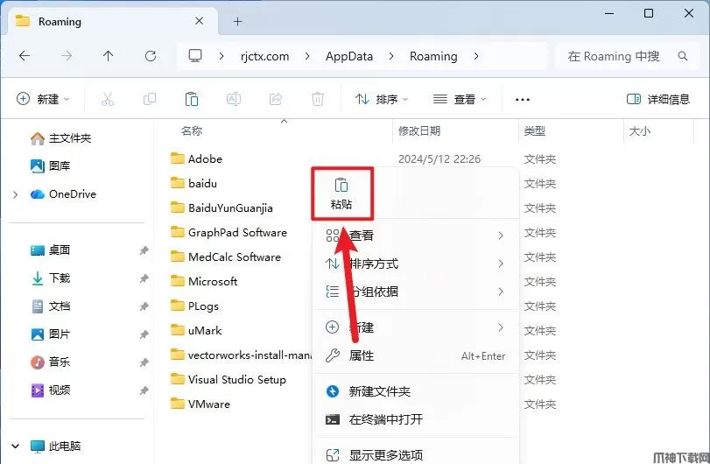This screenshot has height=464, width=710.
Task: Go forward with the right arrow
Action: (x=67, y=56)
